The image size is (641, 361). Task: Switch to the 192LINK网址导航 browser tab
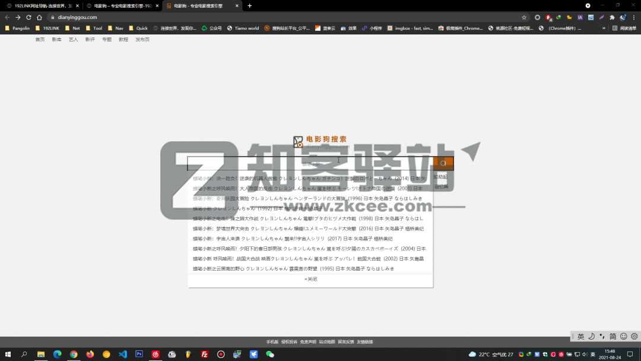pyautogui.click(x=36, y=5)
